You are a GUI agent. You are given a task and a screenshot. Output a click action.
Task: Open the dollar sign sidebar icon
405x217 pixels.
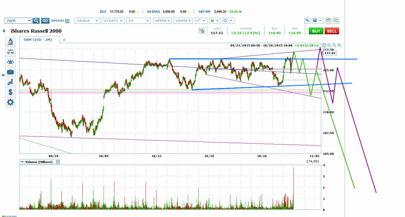click(x=10, y=92)
